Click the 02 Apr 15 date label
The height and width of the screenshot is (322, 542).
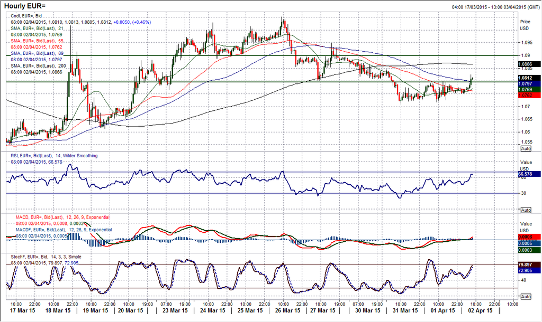click(481, 310)
